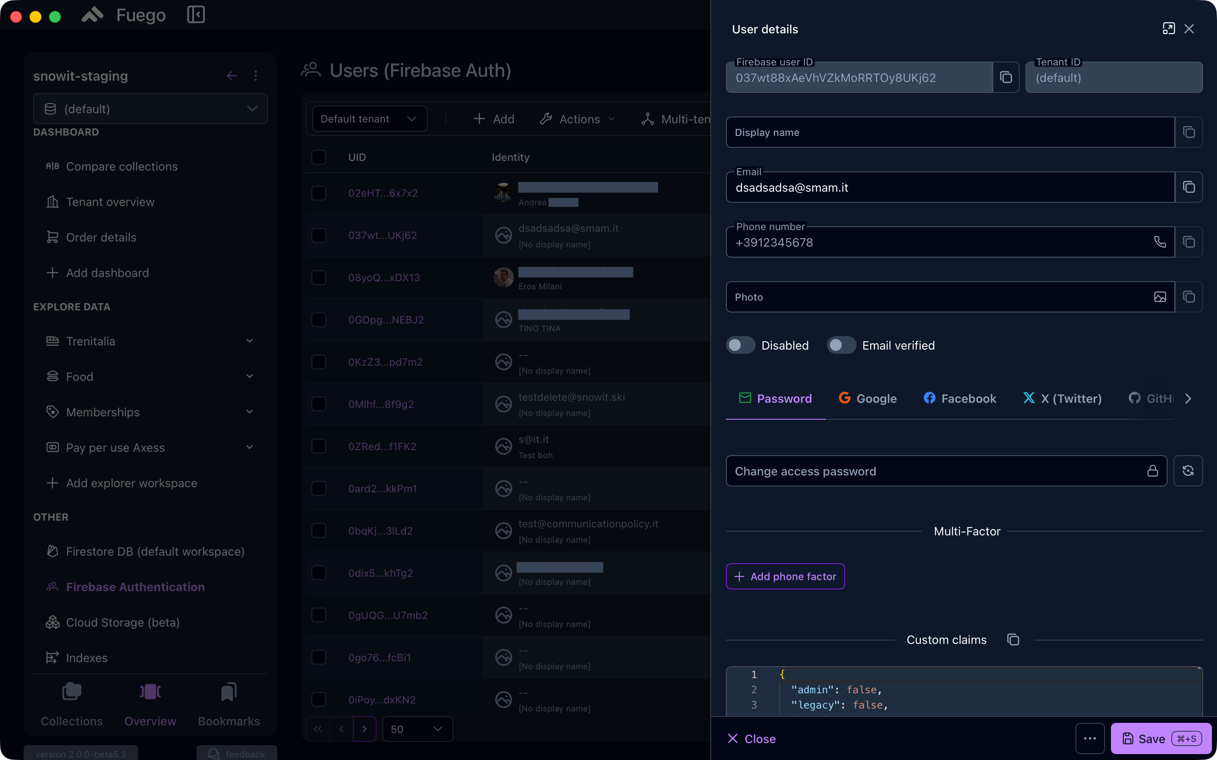Click the Email field dsadsadsa@smam.it
Image resolution: width=1217 pixels, height=760 pixels.
pyautogui.click(x=950, y=187)
